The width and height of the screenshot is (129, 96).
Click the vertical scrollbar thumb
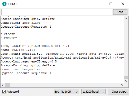126,77
